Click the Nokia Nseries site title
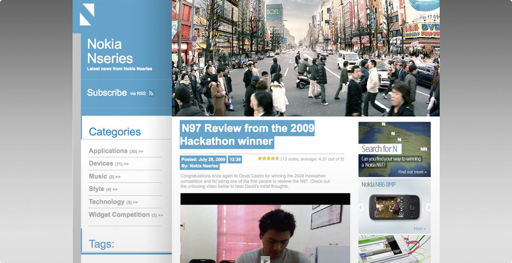Viewport: 512px width, 263px height. (110, 51)
